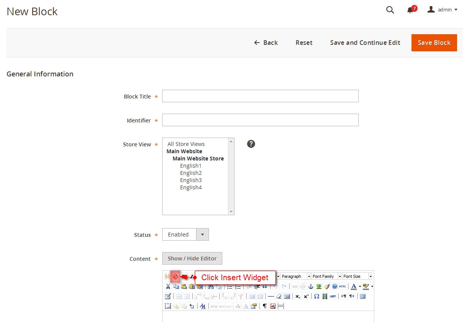Click Show / Hide Editor
Screen dimensions: 470x322
192,258
